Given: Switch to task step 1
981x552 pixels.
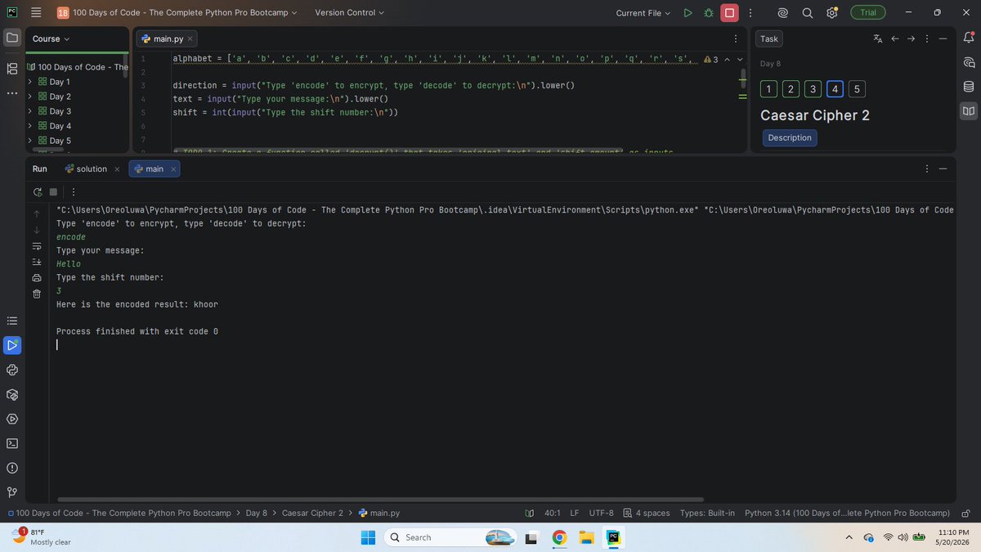Looking at the screenshot, I should click(x=769, y=89).
